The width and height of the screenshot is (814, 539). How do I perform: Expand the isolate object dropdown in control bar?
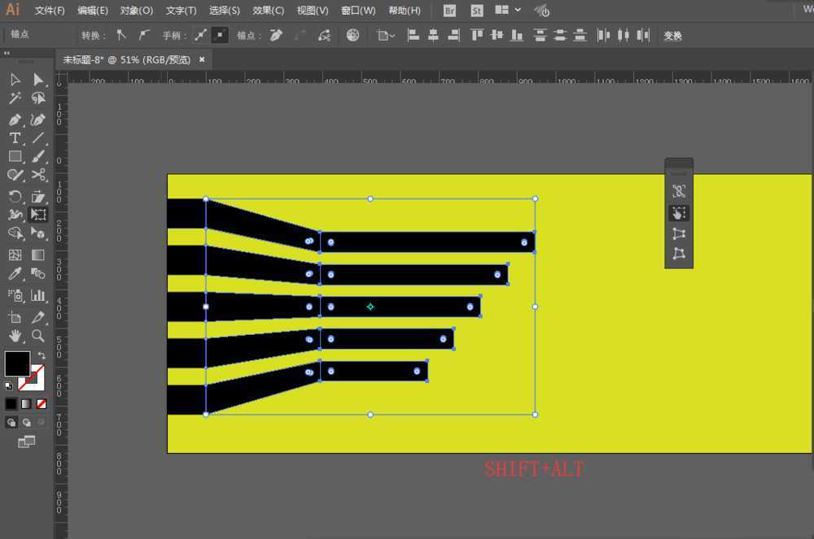[386, 35]
